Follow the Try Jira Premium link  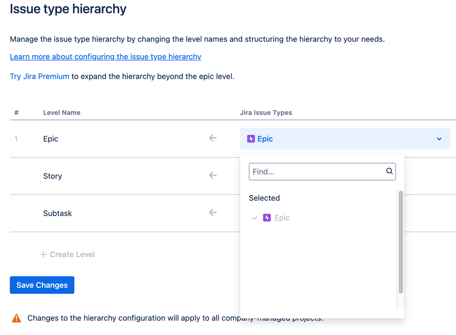(40, 76)
